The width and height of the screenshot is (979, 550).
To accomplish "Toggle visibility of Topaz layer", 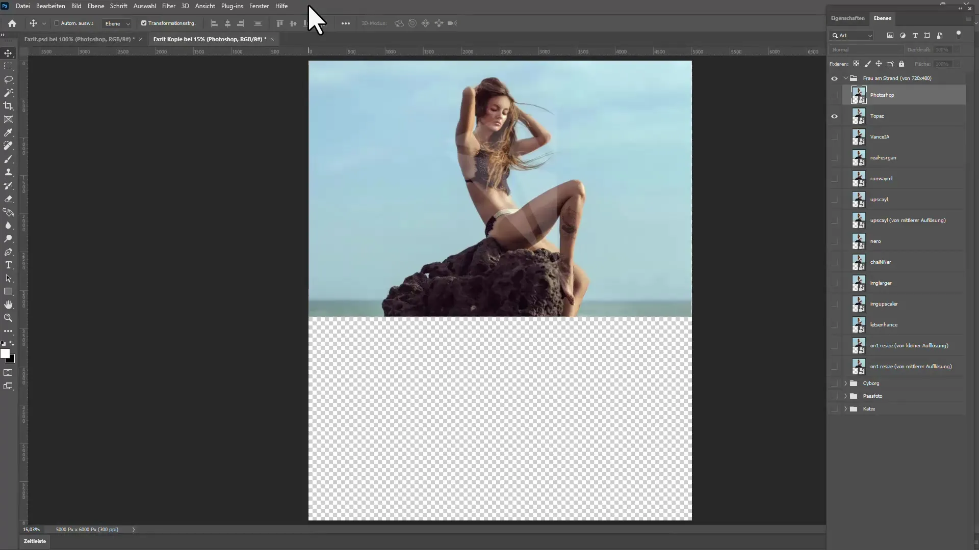I will pyautogui.click(x=834, y=116).
